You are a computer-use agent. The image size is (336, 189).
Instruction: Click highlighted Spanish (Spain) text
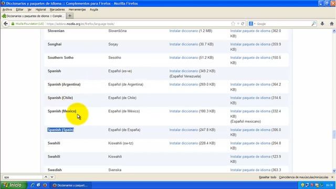pos(61,130)
